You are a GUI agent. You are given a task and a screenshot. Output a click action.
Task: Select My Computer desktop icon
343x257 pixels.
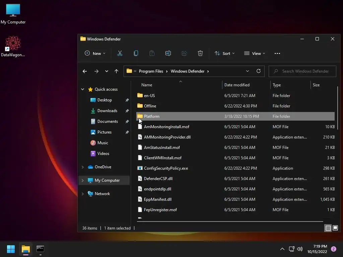click(x=13, y=14)
